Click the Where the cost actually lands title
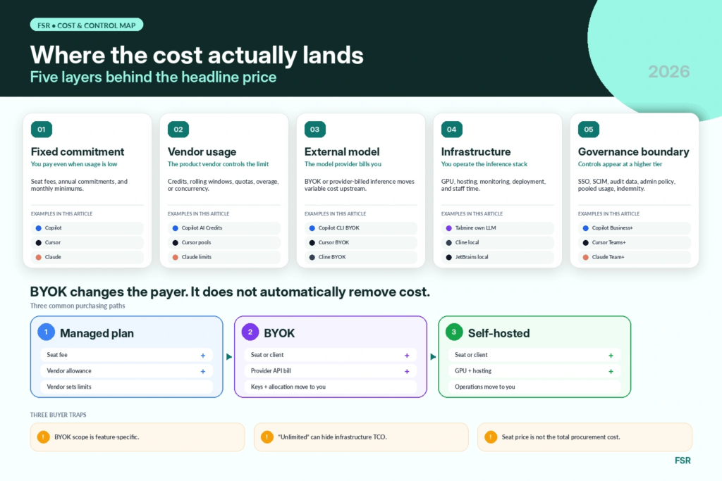 pyautogui.click(x=197, y=55)
